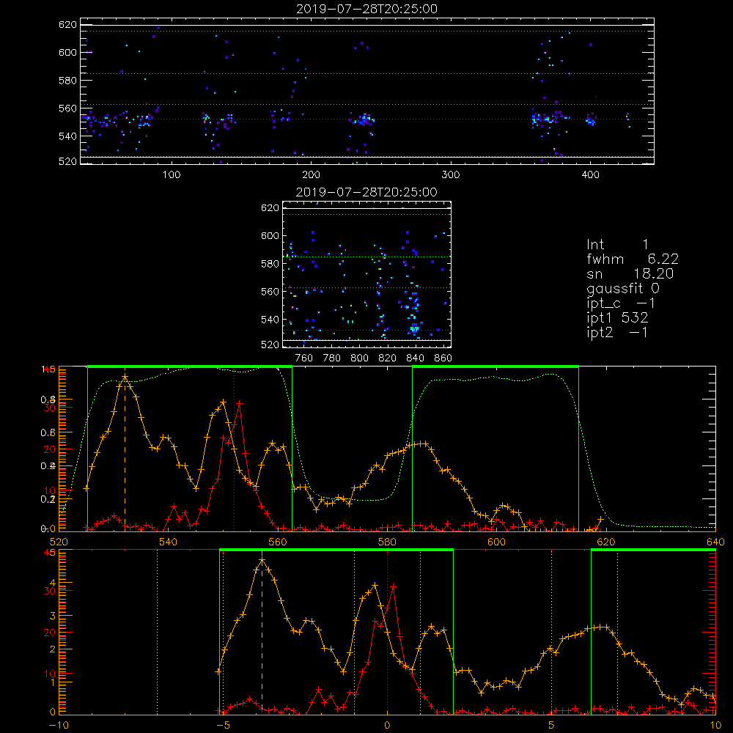Viewport: 733px width, 733px height.
Task: Click x-axis tick label 100 of wide scatter plot
Action: [172, 175]
